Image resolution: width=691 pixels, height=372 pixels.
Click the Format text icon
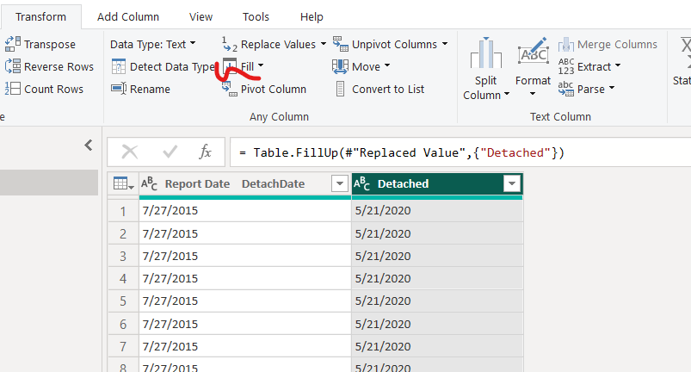coord(533,53)
